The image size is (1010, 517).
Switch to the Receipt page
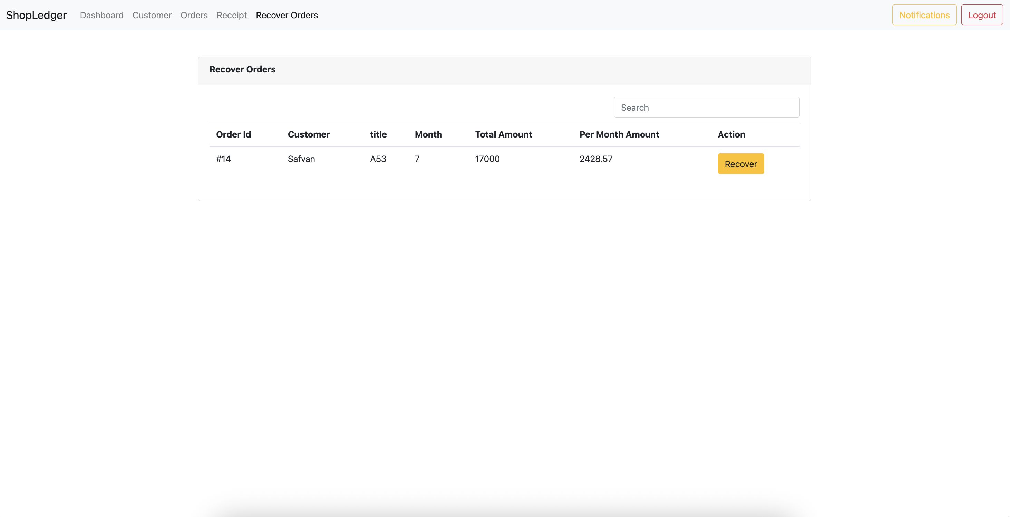click(232, 15)
